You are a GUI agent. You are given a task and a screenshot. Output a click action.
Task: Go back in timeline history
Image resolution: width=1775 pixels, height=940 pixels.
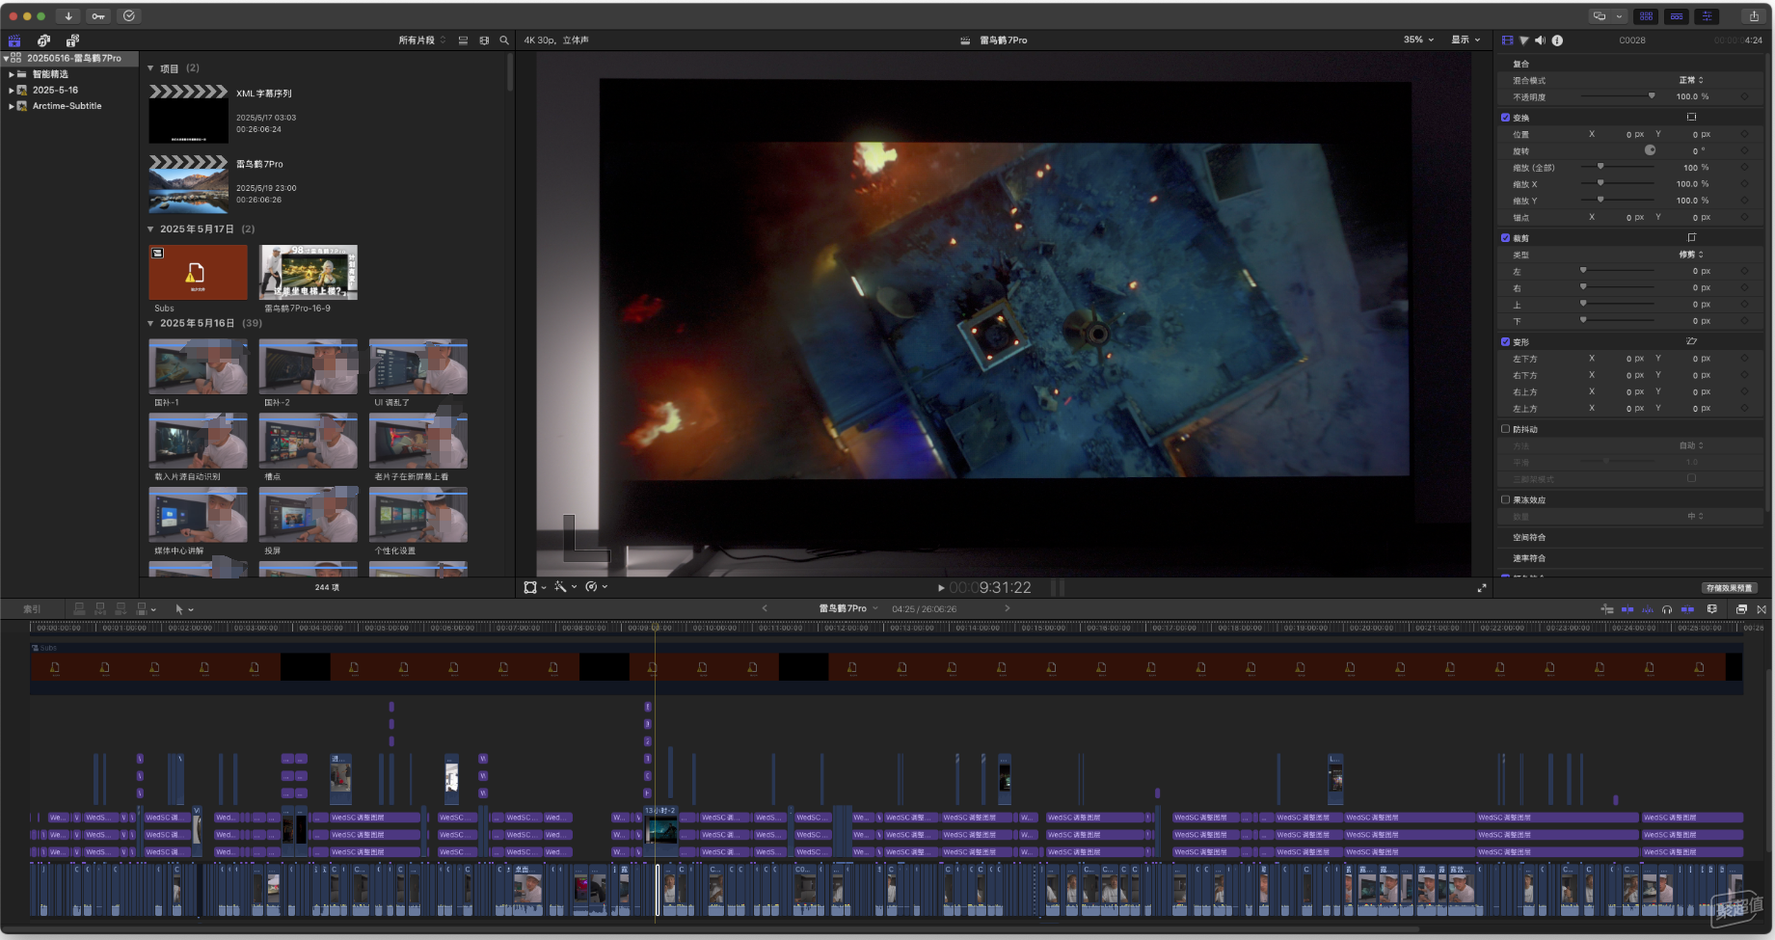tap(765, 608)
